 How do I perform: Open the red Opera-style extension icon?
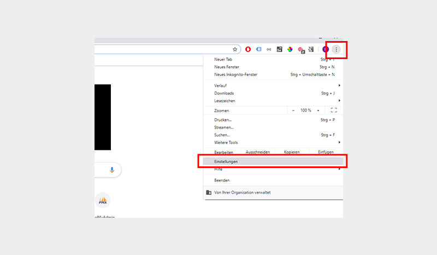tap(248, 49)
